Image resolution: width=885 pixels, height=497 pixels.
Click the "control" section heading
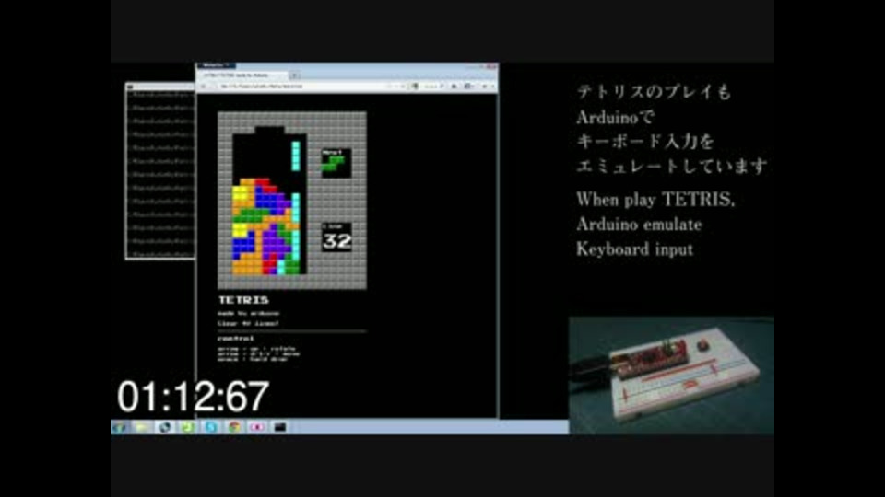(x=236, y=339)
